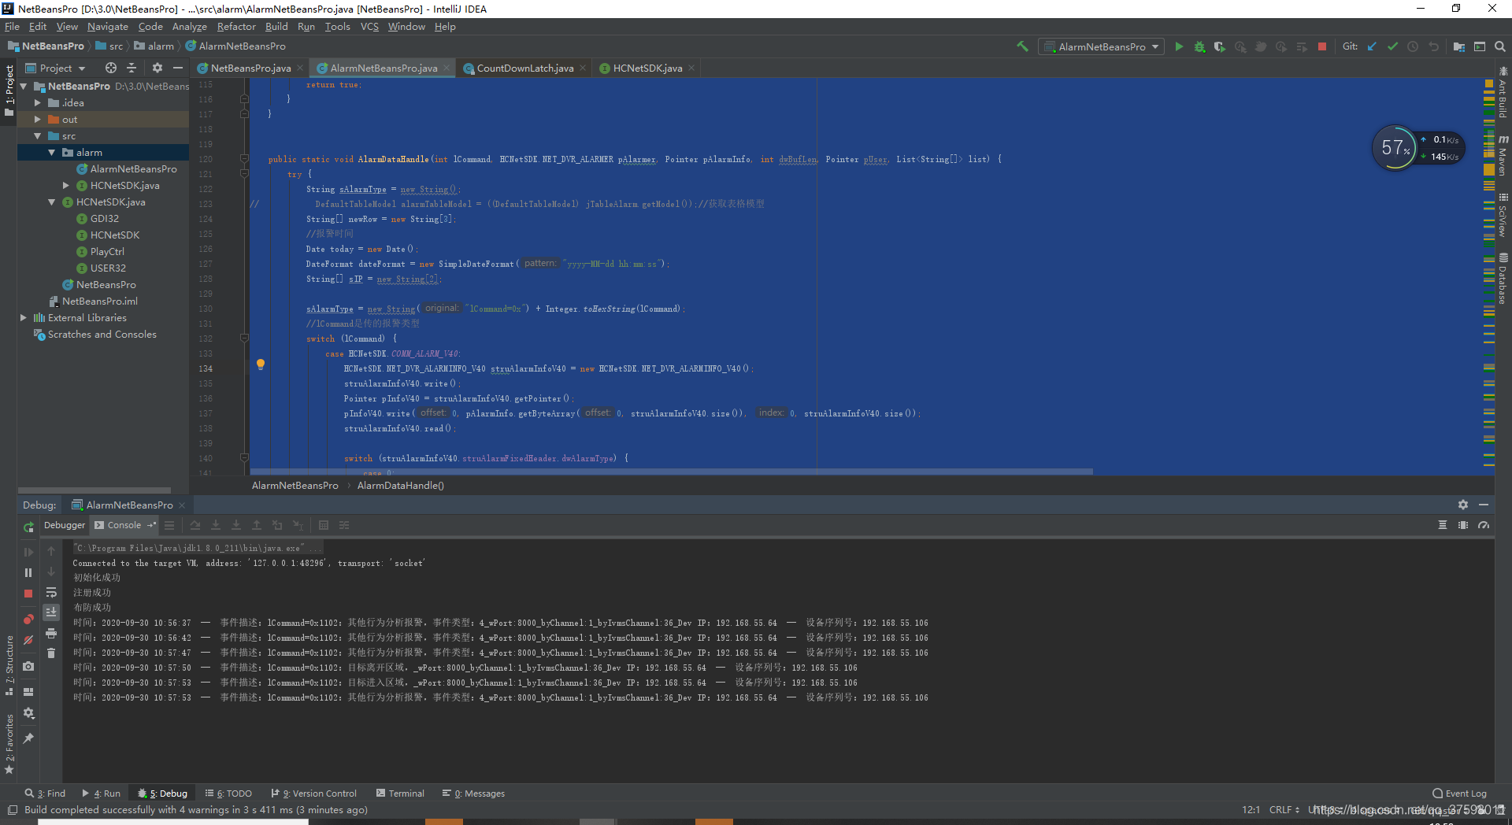Toggle the Maven tool window on right
Image resolution: width=1512 pixels, height=825 pixels.
point(1503,156)
